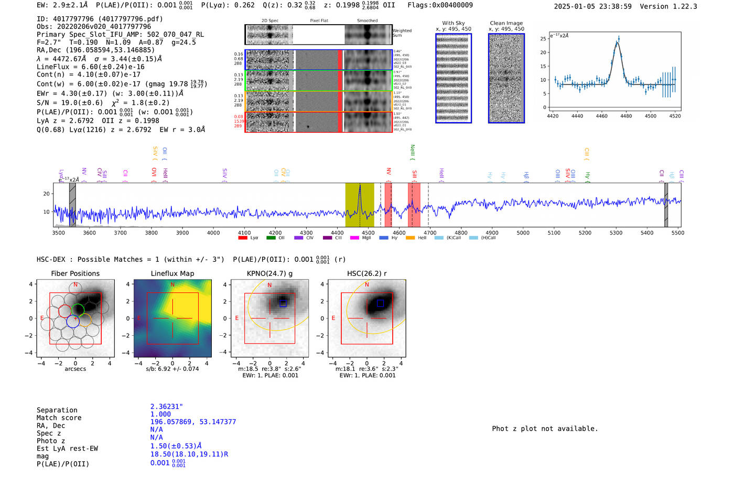Image resolution: width=734 pixels, height=500 pixels.
Task: Select the green-bordered fiber spectrum row
Action: pos(319,81)
